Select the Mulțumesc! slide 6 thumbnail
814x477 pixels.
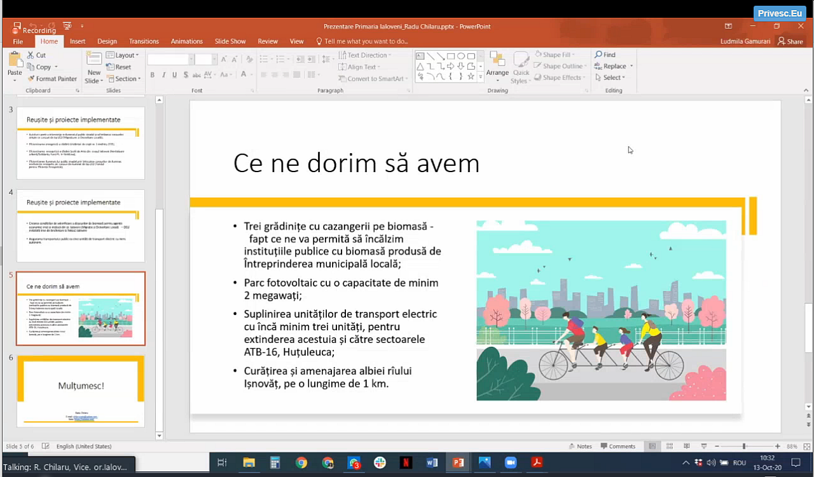81,391
